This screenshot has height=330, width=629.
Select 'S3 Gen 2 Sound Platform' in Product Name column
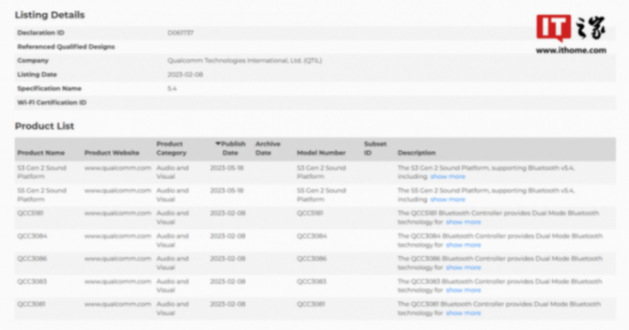pos(41,172)
